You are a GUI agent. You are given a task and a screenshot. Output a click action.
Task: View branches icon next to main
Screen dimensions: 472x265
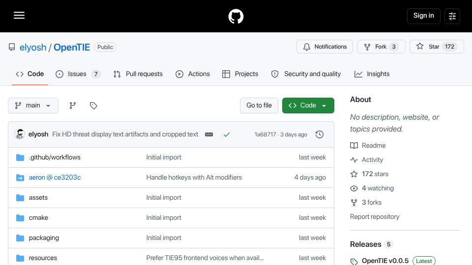point(73,106)
